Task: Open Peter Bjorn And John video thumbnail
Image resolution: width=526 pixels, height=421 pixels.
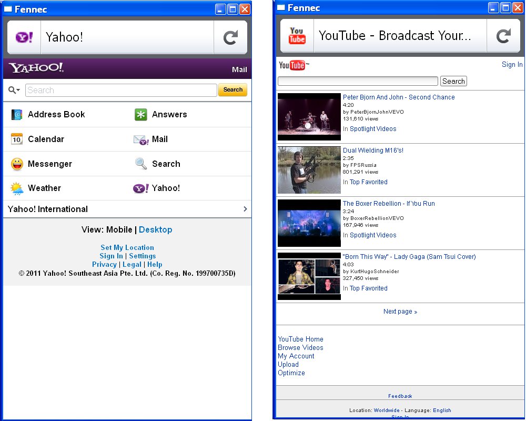Action: click(309, 117)
